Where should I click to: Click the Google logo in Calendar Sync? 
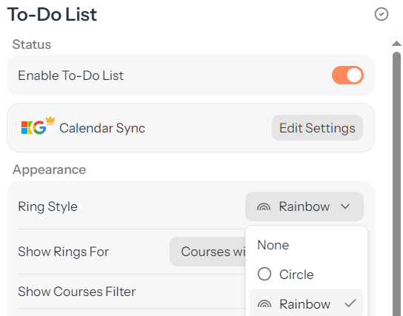39,127
